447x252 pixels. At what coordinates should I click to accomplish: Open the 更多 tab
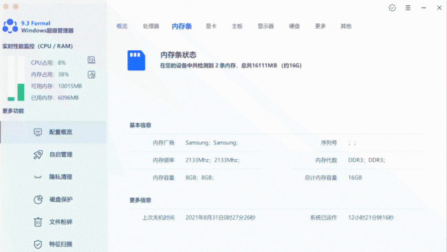pyautogui.click(x=320, y=26)
